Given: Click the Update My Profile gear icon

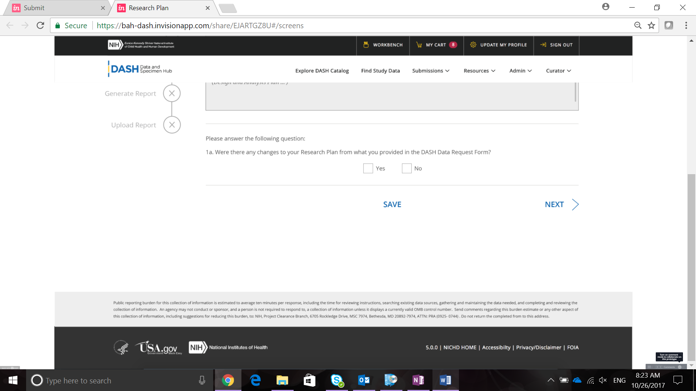Looking at the screenshot, I should 473,45.
